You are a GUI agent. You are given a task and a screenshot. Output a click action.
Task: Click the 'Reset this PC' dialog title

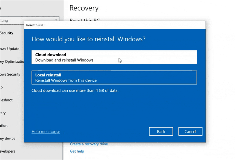point(35,25)
